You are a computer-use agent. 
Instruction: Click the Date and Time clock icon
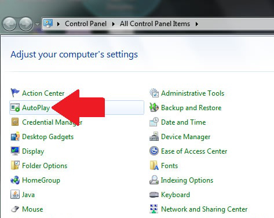click(x=154, y=122)
